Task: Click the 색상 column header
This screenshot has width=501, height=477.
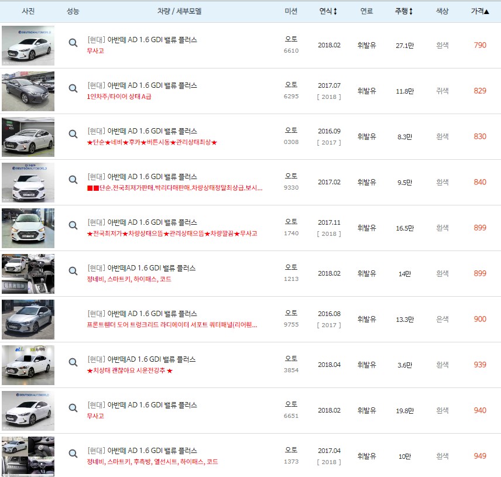Action: (442, 11)
